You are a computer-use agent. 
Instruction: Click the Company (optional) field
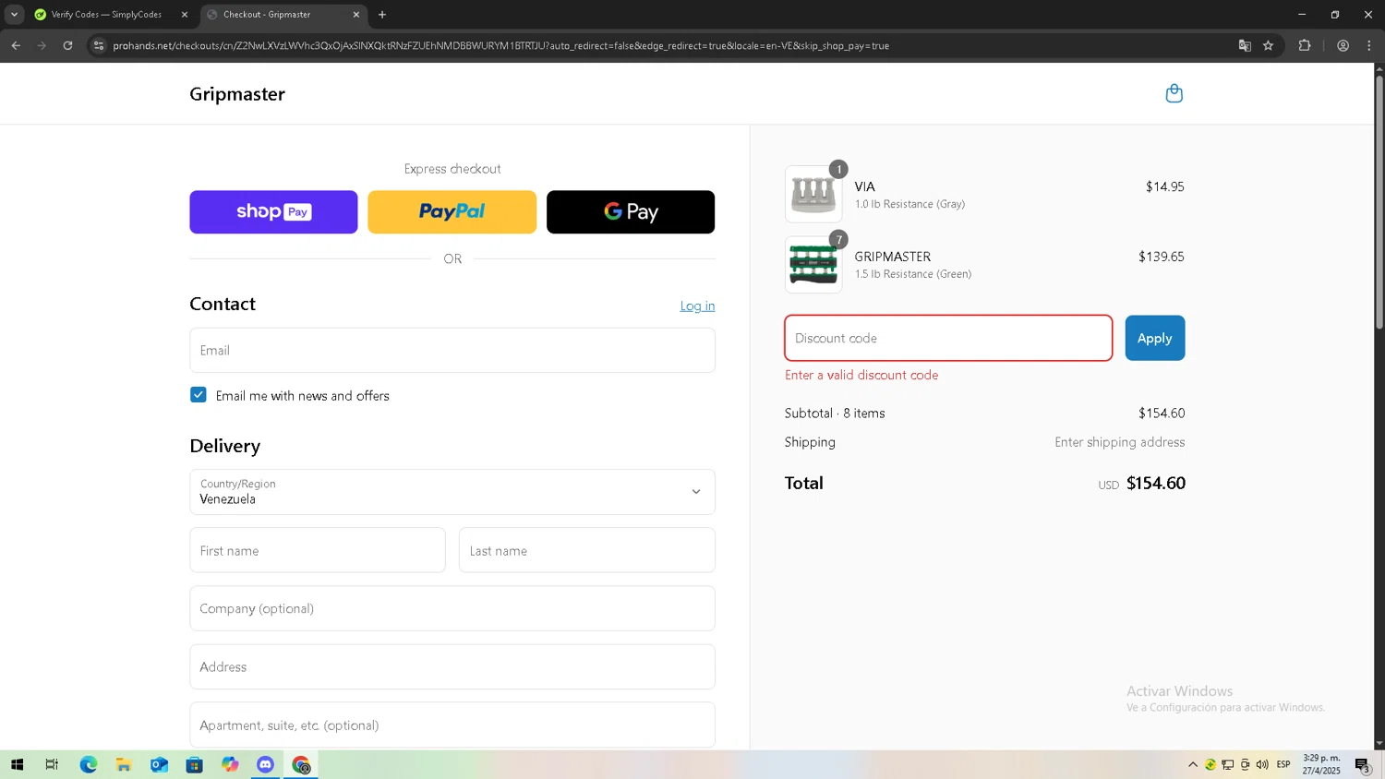pos(452,608)
